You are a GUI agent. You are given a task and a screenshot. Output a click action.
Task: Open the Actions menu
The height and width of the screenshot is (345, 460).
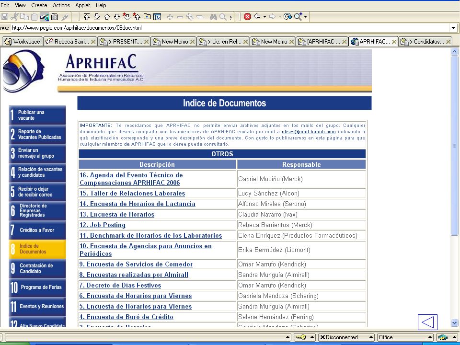click(x=61, y=5)
